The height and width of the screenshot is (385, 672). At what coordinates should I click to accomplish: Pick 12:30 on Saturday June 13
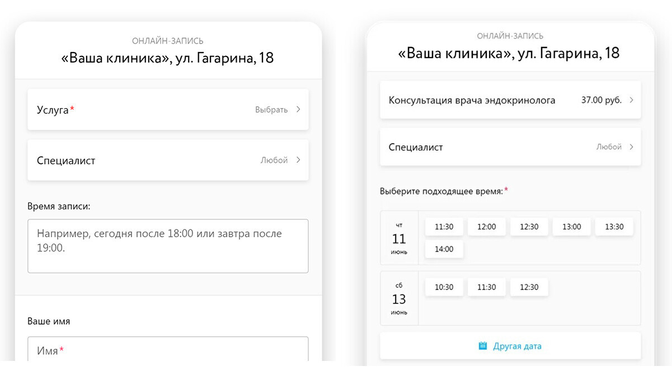(x=529, y=287)
